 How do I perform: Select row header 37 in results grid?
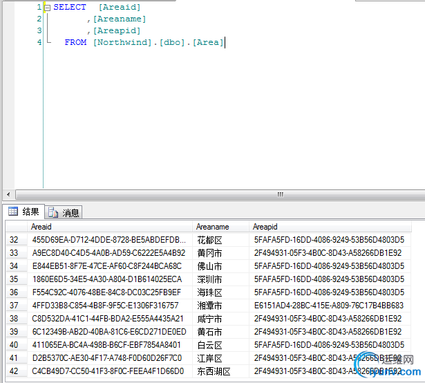17,306
